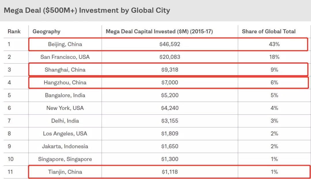Select the Bangalore, India cell
Screen dimensions: 311x179
tap(65, 95)
